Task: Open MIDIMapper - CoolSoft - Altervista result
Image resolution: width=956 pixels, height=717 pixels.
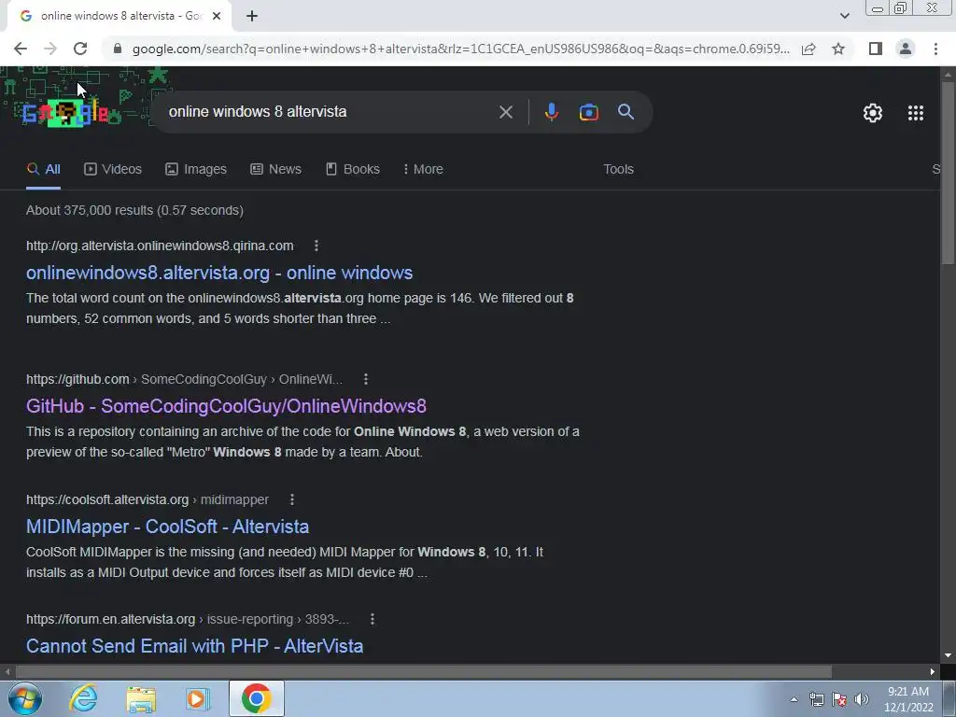Action: [168, 527]
